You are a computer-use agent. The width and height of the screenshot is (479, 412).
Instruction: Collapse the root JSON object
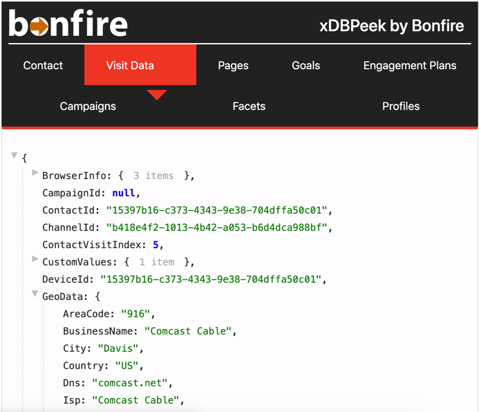[14, 156]
